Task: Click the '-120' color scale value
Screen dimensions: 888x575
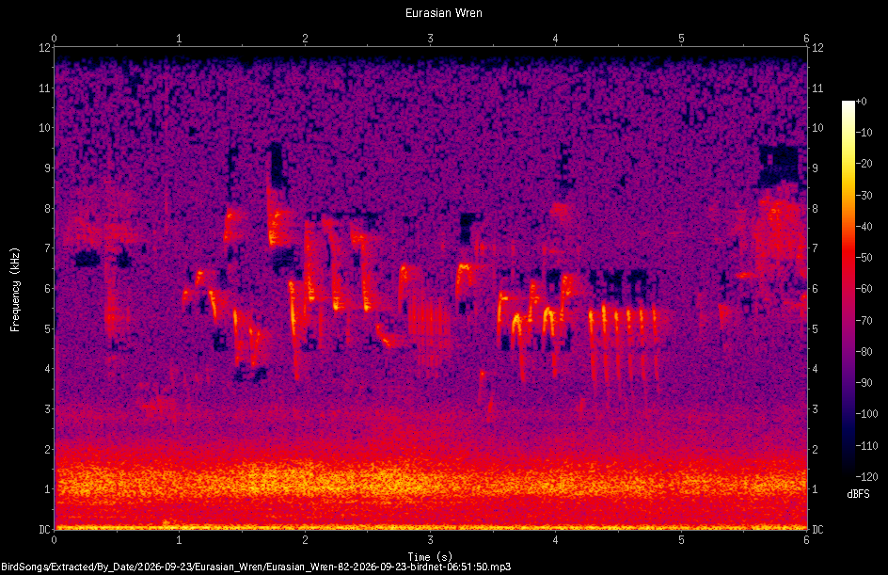Action: [x=866, y=477]
